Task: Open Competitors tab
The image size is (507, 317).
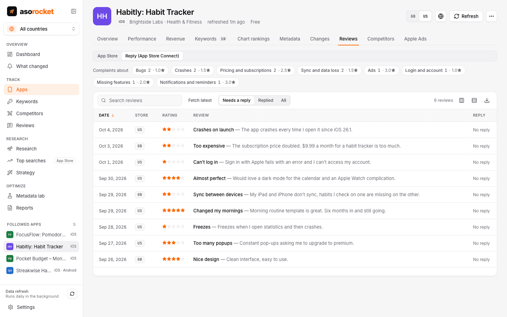Action: point(381,39)
